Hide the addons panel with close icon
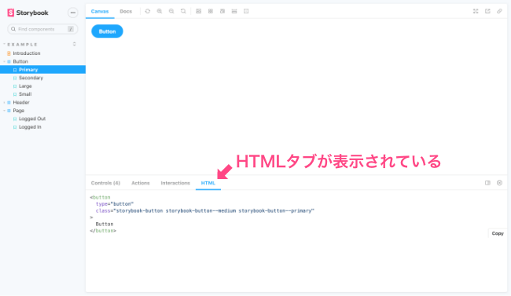The width and height of the screenshot is (511, 296). click(x=499, y=183)
